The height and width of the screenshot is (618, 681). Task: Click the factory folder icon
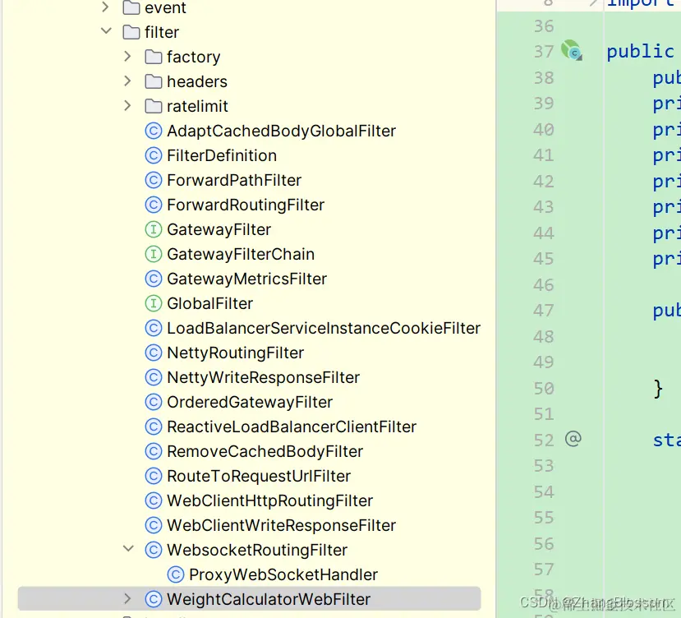click(154, 57)
